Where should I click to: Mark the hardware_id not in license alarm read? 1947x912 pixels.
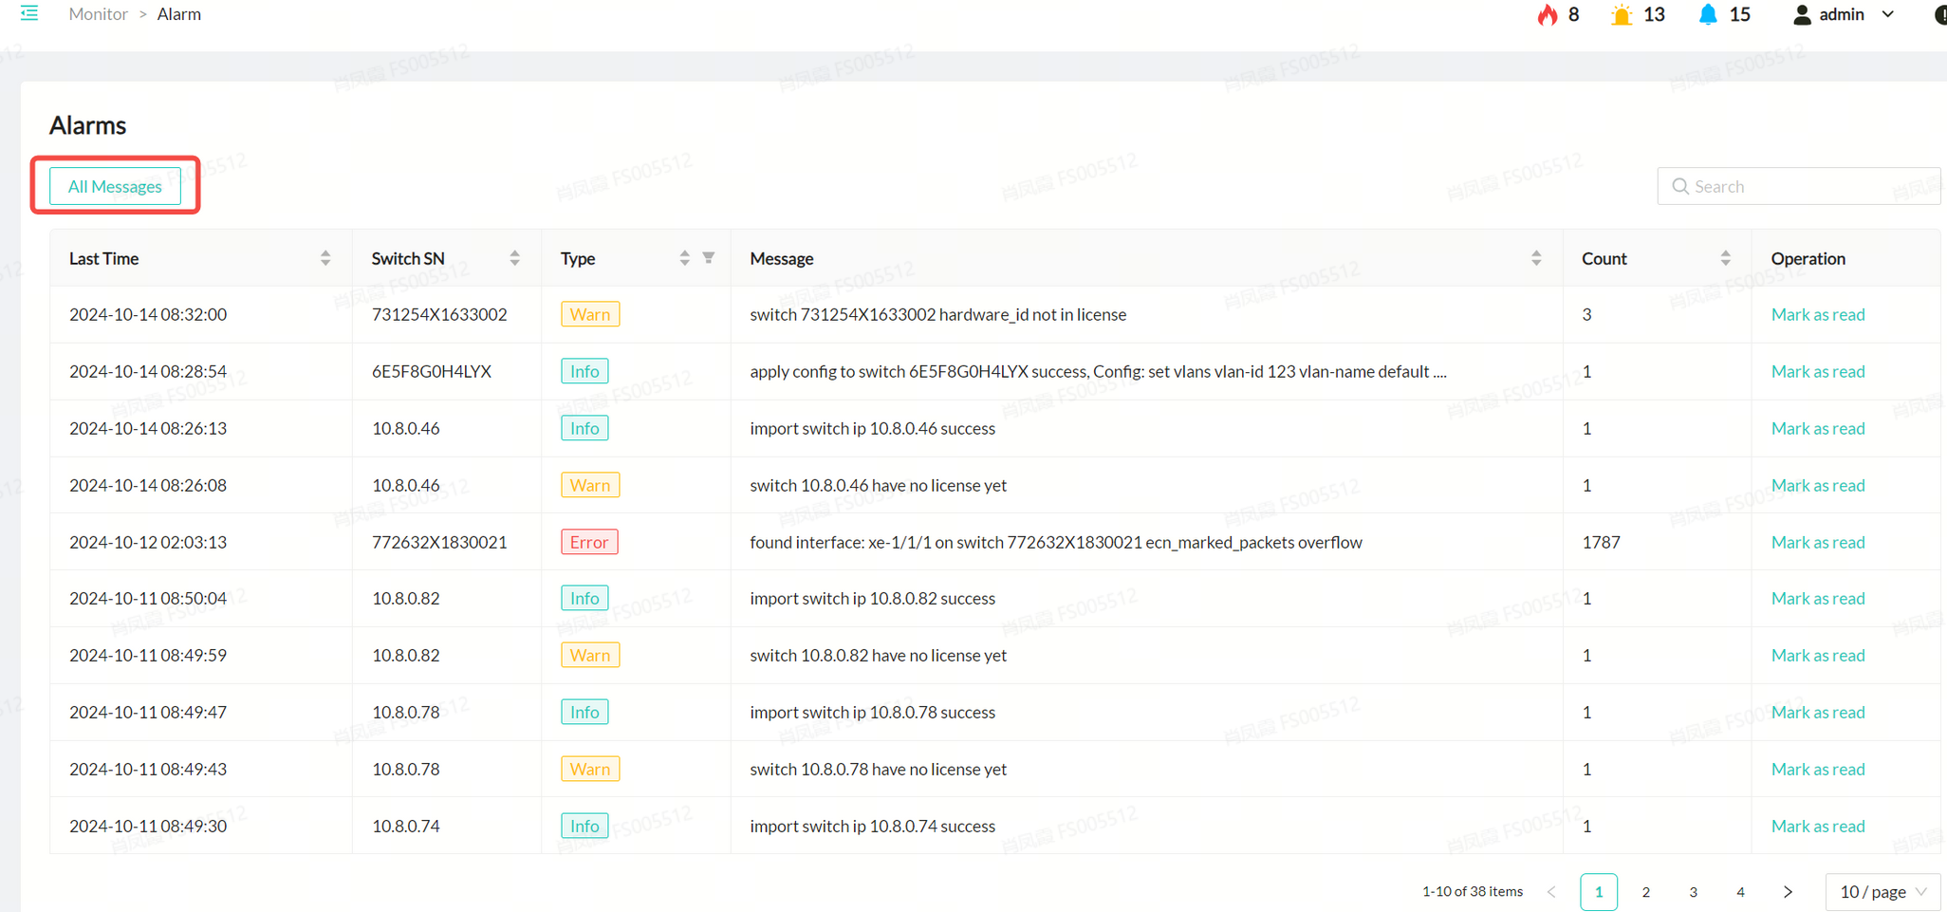pos(1817,314)
